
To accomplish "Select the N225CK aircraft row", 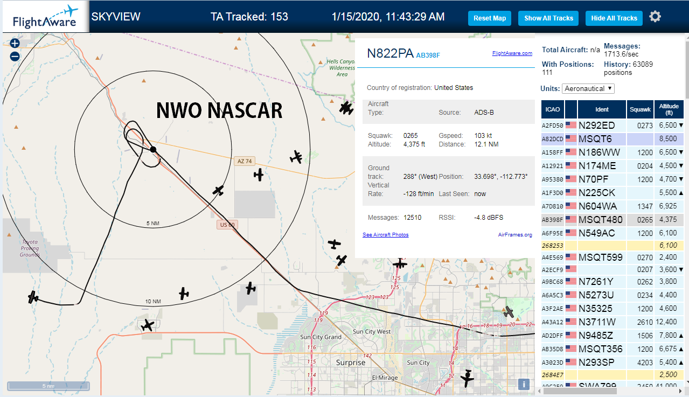I will [613, 193].
